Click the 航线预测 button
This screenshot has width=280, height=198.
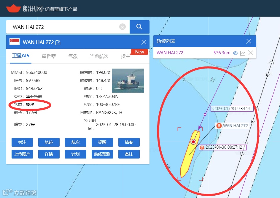point(102,154)
